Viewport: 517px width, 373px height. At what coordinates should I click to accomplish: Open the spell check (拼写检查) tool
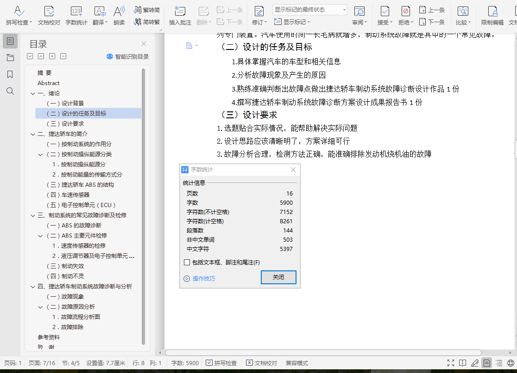point(19,15)
